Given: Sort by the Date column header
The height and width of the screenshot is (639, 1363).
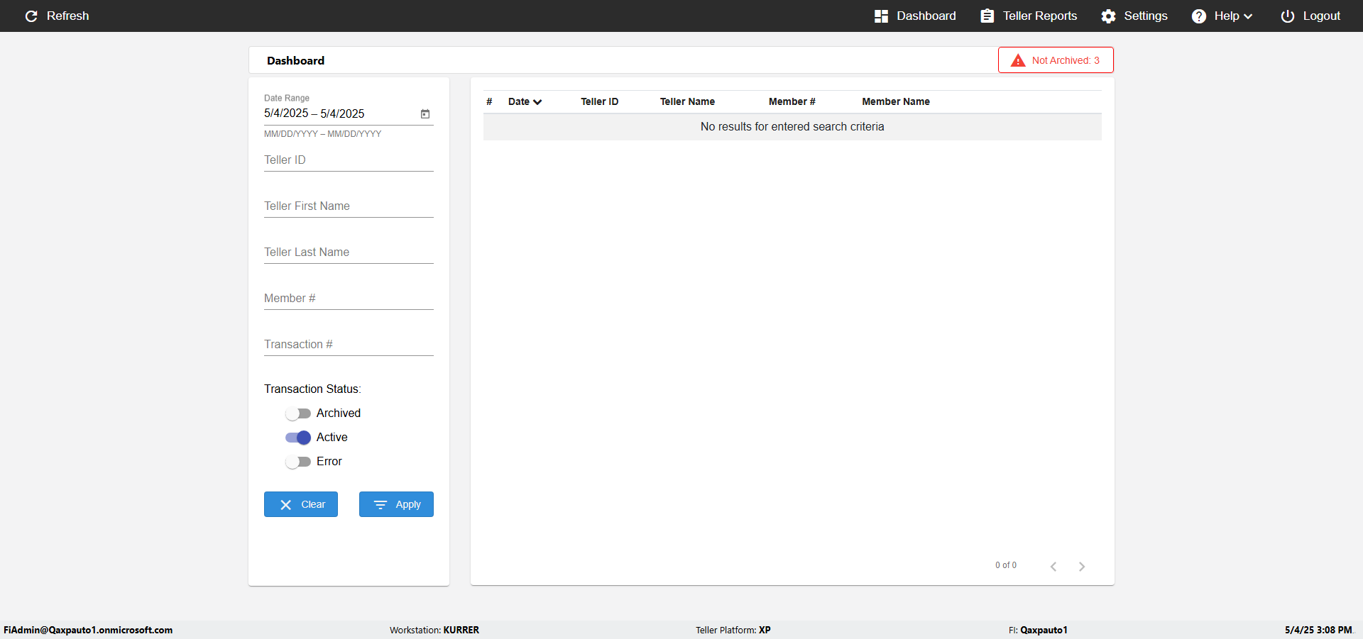Looking at the screenshot, I should [525, 101].
